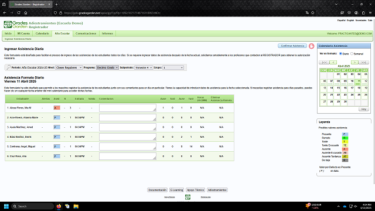Click the taskbar Search box

coord(32,206)
